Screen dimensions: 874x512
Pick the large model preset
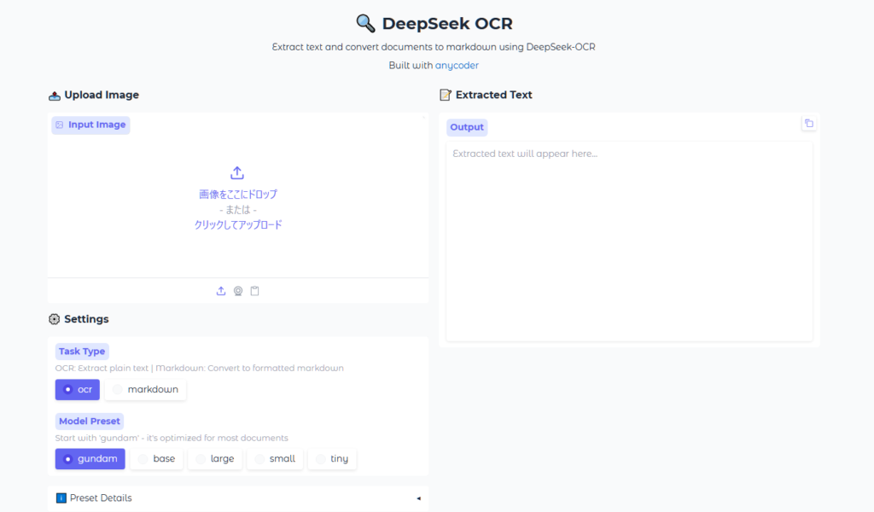coord(214,459)
